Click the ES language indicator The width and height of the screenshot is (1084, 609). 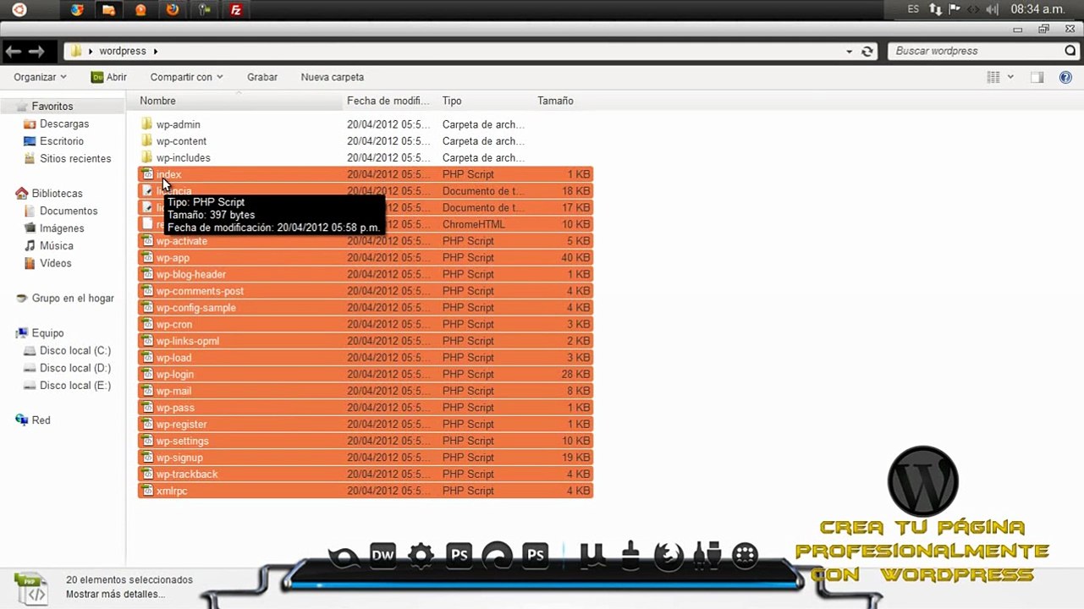coord(913,9)
